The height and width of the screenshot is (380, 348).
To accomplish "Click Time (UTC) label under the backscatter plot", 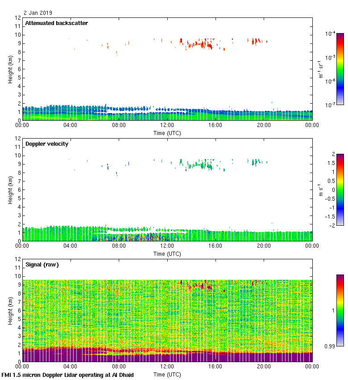I will 167,133.
